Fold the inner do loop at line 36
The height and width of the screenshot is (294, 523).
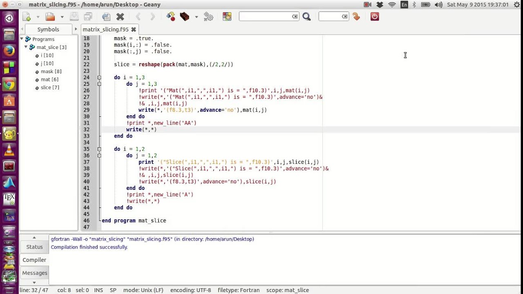(x=99, y=156)
